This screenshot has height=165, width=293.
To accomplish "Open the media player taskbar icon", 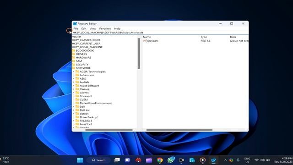I will tap(203, 160).
